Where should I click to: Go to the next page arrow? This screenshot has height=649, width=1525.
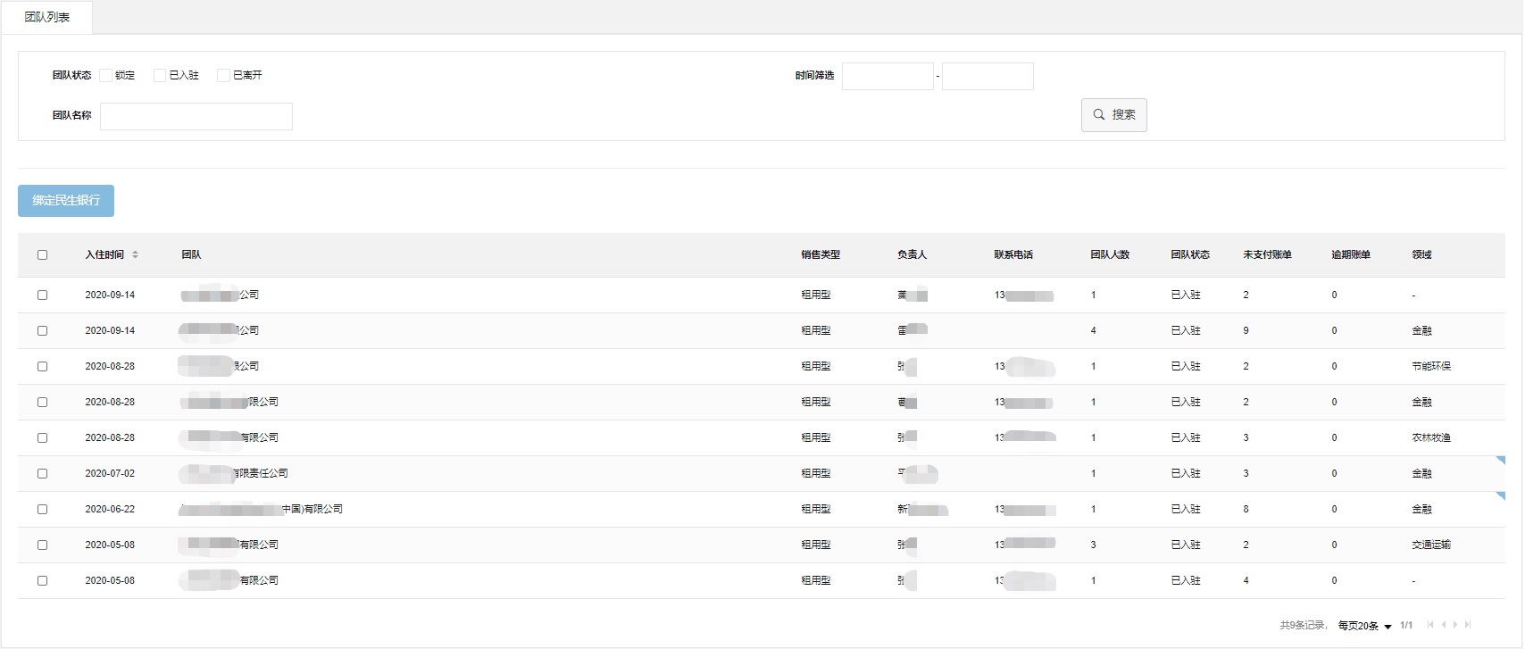(1455, 625)
